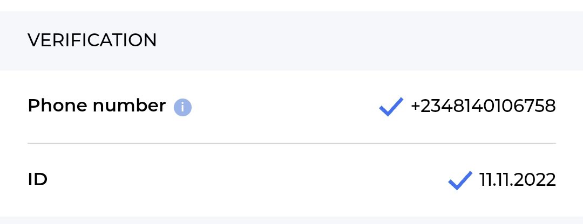Click the blue checkmark next to 11.11.2022

click(x=460, y=180)
